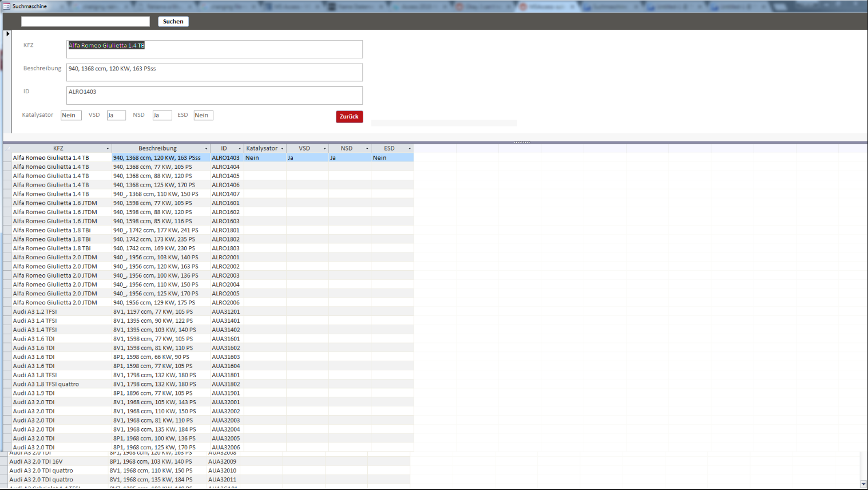868x490 pixels.
Task: Click the Audi A3 2.0 TDI 16V cell
Action: coord(58,461)
